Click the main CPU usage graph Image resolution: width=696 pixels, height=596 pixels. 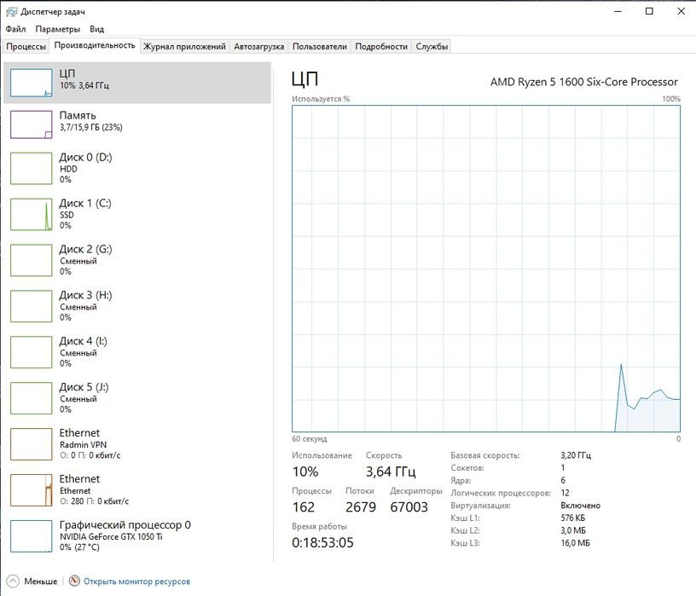(486, 269)
